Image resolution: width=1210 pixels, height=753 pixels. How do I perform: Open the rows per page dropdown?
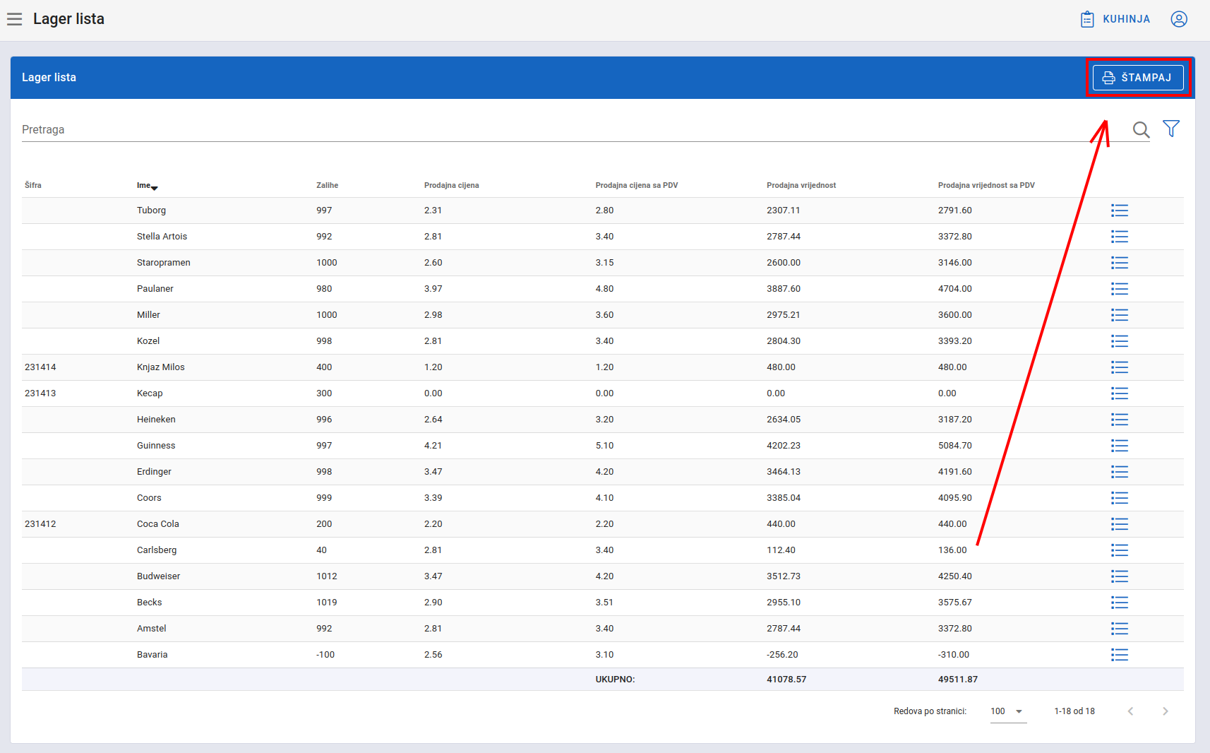pos(1008,711)
